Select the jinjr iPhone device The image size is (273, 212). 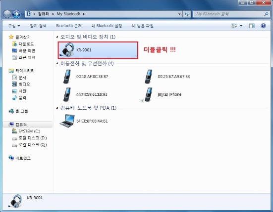click(163, 94)
